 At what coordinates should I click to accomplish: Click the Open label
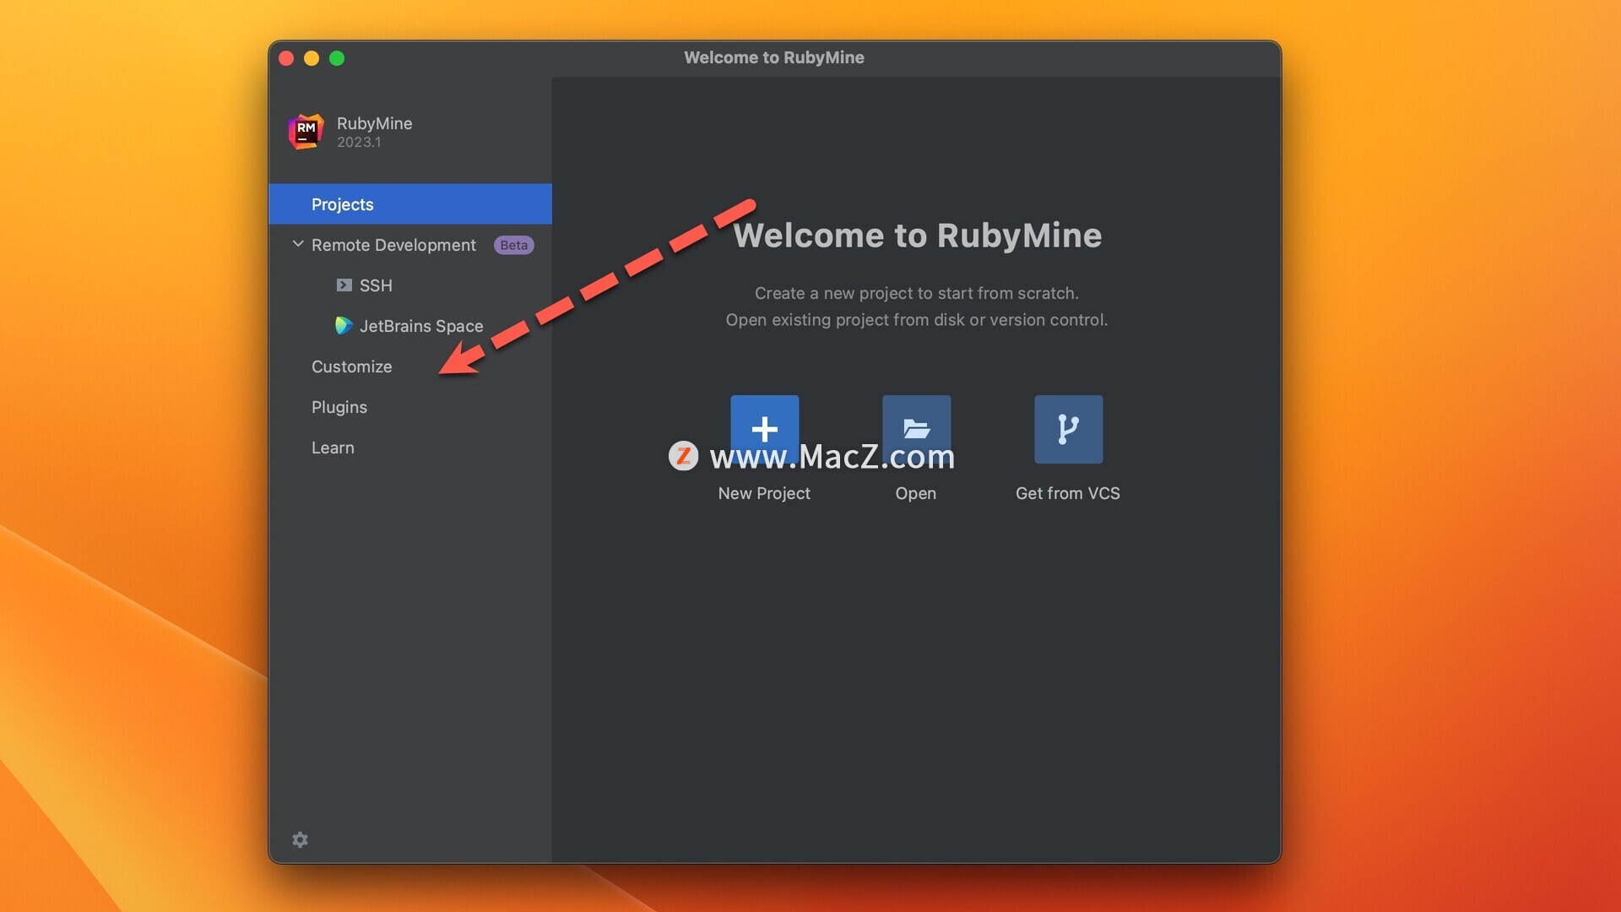tap(916, 493)
